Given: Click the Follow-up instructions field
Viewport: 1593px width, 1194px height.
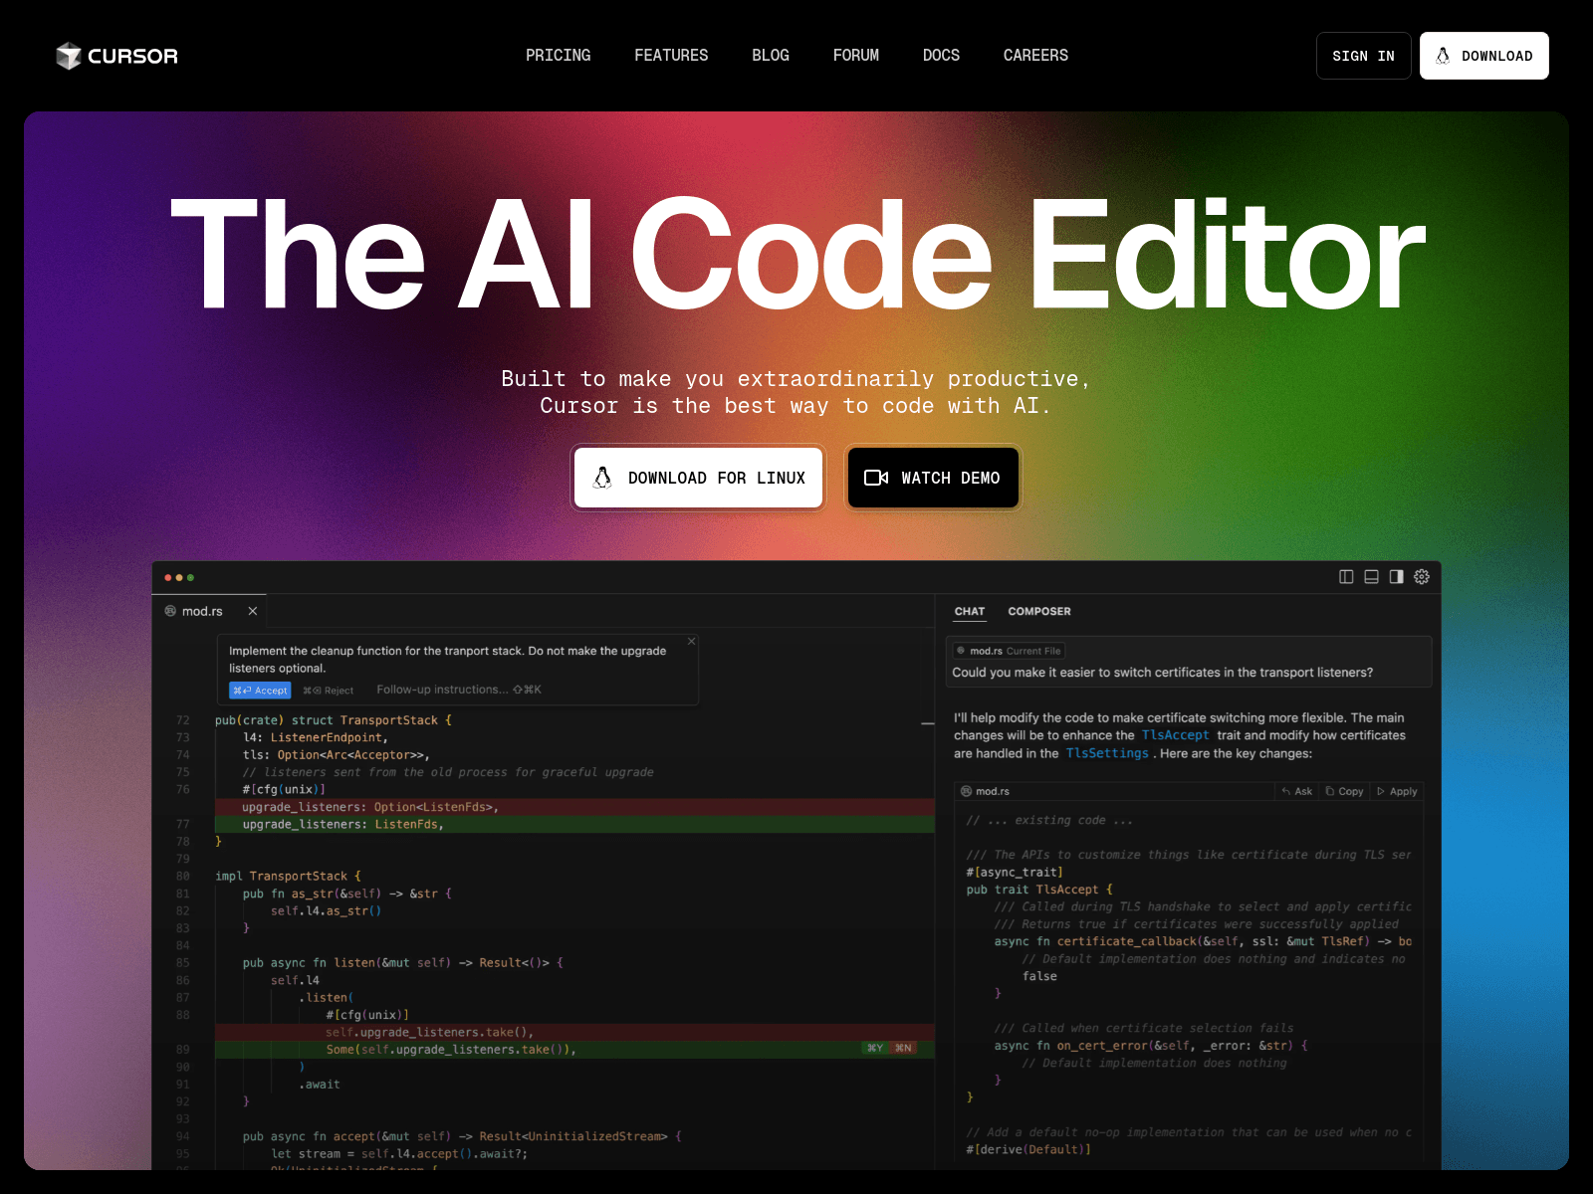Looking at the screenshot, I should 459,690.
